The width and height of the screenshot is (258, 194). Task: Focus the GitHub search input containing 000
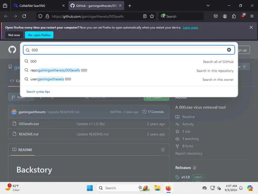pyautogui.click(x=129, y=50)
